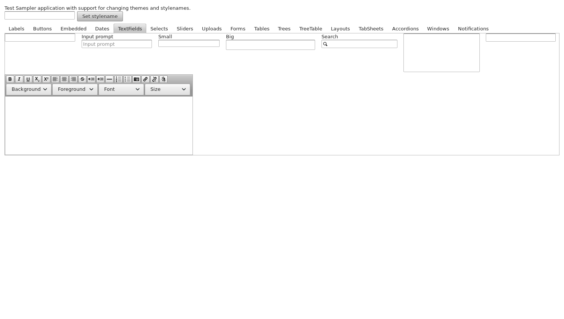Center align text in the editor
This screenshot has width=564, height=319.
64,79
